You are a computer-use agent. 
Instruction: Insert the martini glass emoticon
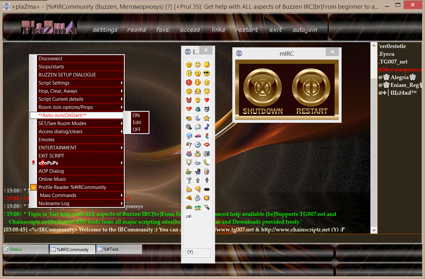click(189, 180)
